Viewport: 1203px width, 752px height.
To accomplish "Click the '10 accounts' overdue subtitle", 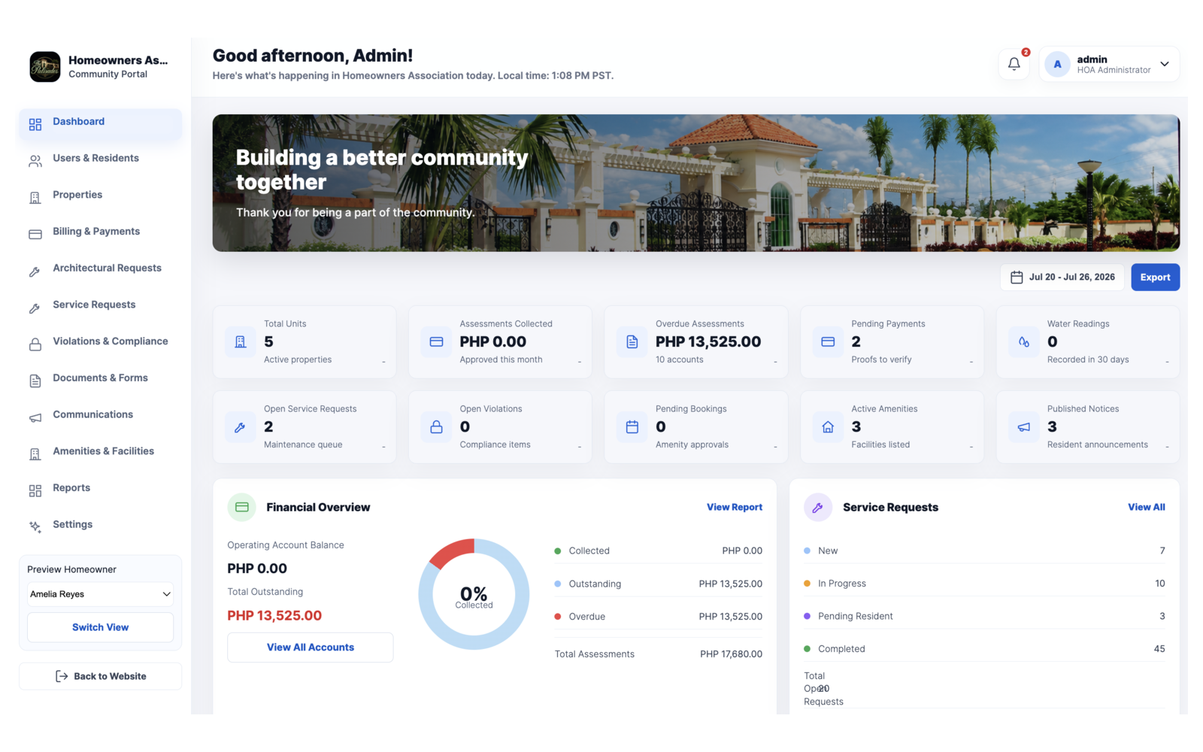I will 680,360.
